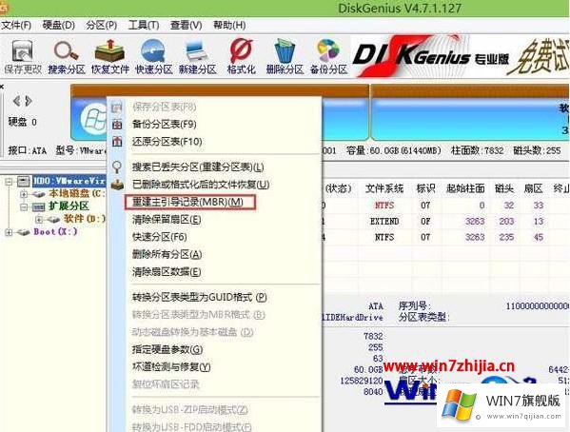Viewport: 570px width, 432px height.
Task: Click the 磁头 column header
Action: 504,188
